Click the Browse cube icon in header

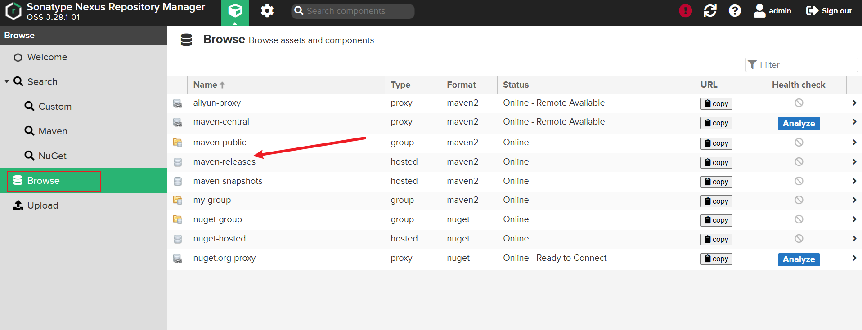[x=235, y=11]
